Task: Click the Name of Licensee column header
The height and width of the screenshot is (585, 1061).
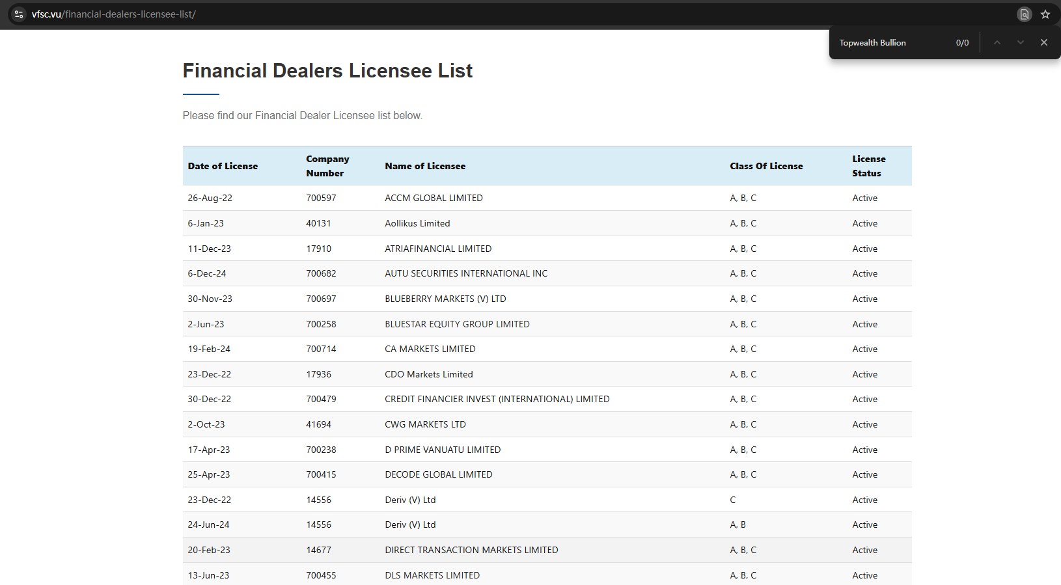Action: (425, 166)
